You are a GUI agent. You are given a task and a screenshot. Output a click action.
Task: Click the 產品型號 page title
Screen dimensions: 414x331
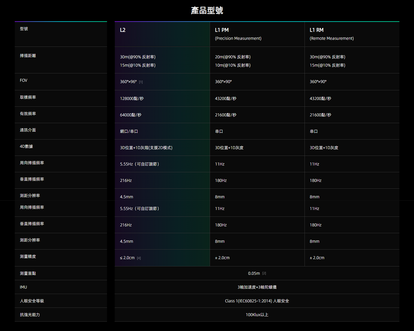[x=207, y=11]
